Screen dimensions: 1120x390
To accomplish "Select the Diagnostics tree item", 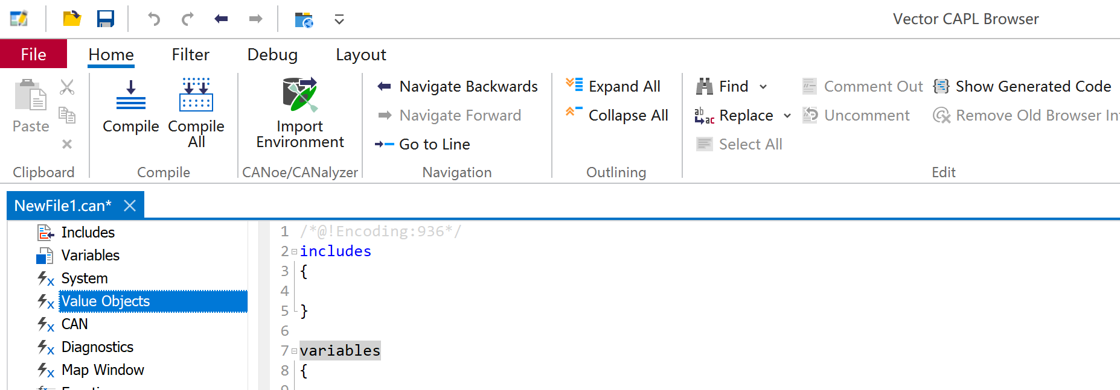I will pyautogui.click(x=97, y=347).
